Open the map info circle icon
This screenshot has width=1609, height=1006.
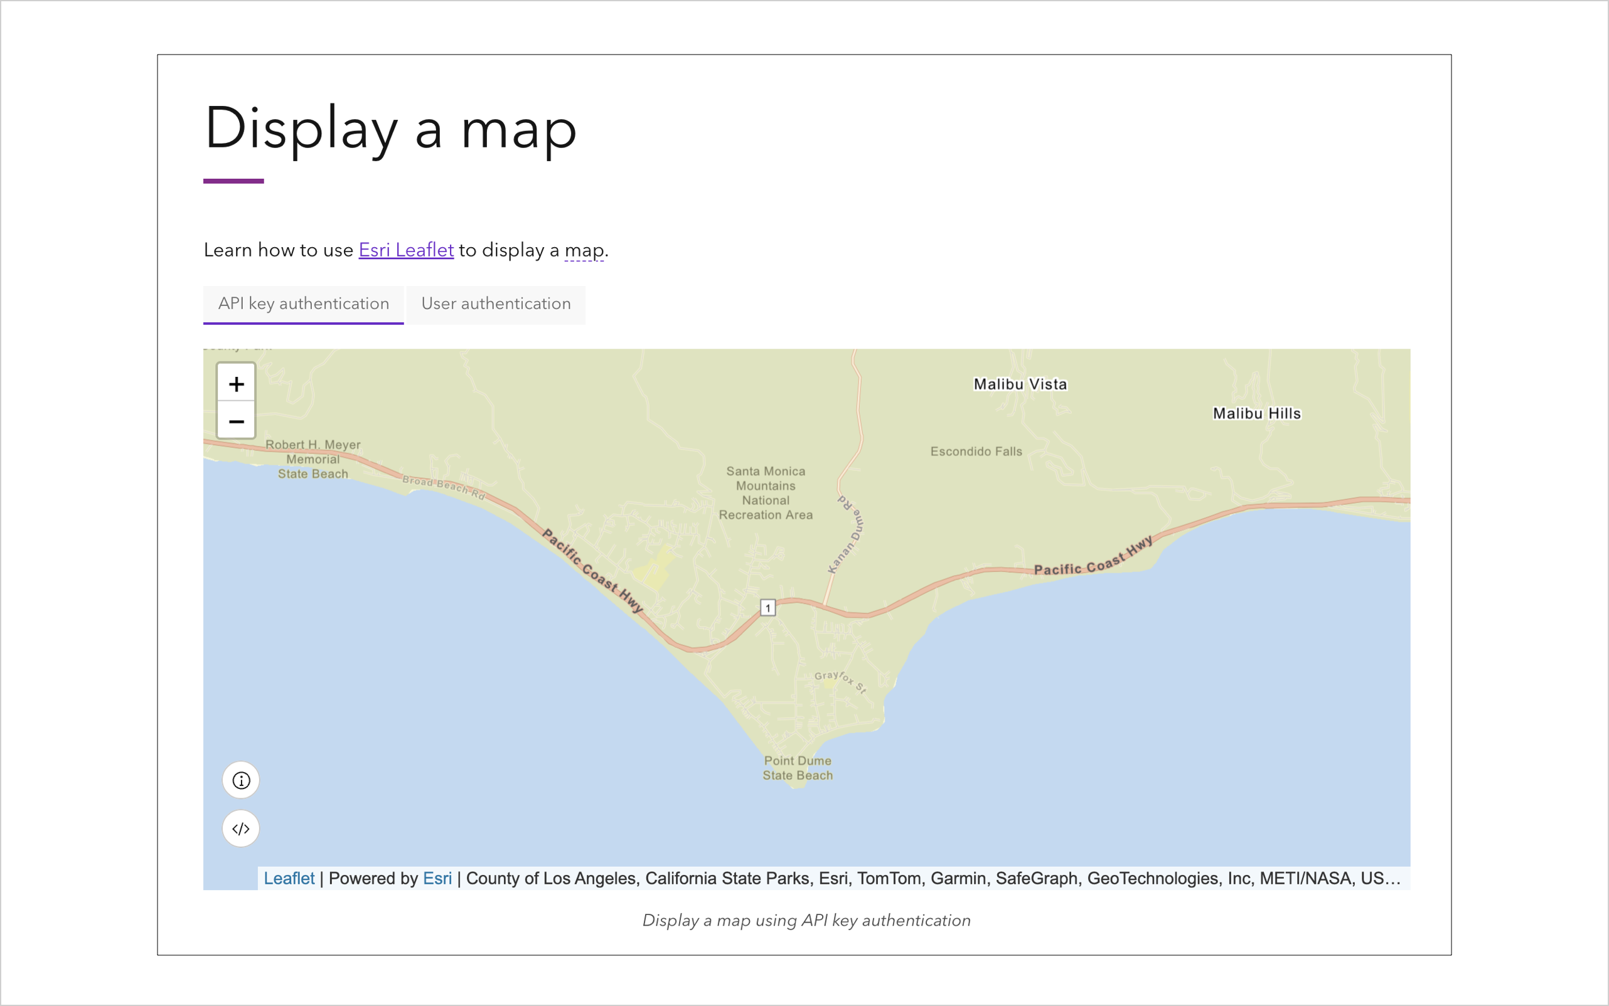241,780
